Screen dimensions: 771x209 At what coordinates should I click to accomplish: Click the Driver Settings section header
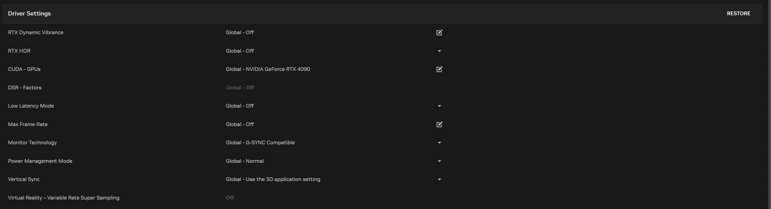tap(29, 13)
